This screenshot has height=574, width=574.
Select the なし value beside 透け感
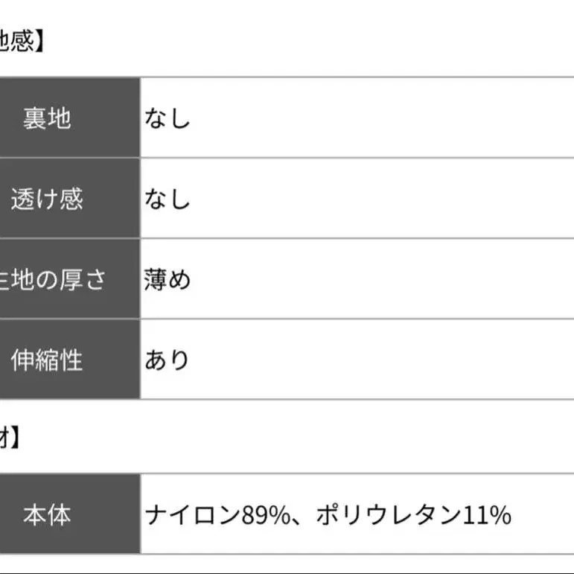pyautogui.click(x=168, y=199)
